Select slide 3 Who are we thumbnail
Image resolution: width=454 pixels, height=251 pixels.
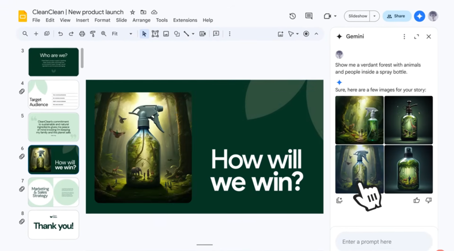point(54,62)
